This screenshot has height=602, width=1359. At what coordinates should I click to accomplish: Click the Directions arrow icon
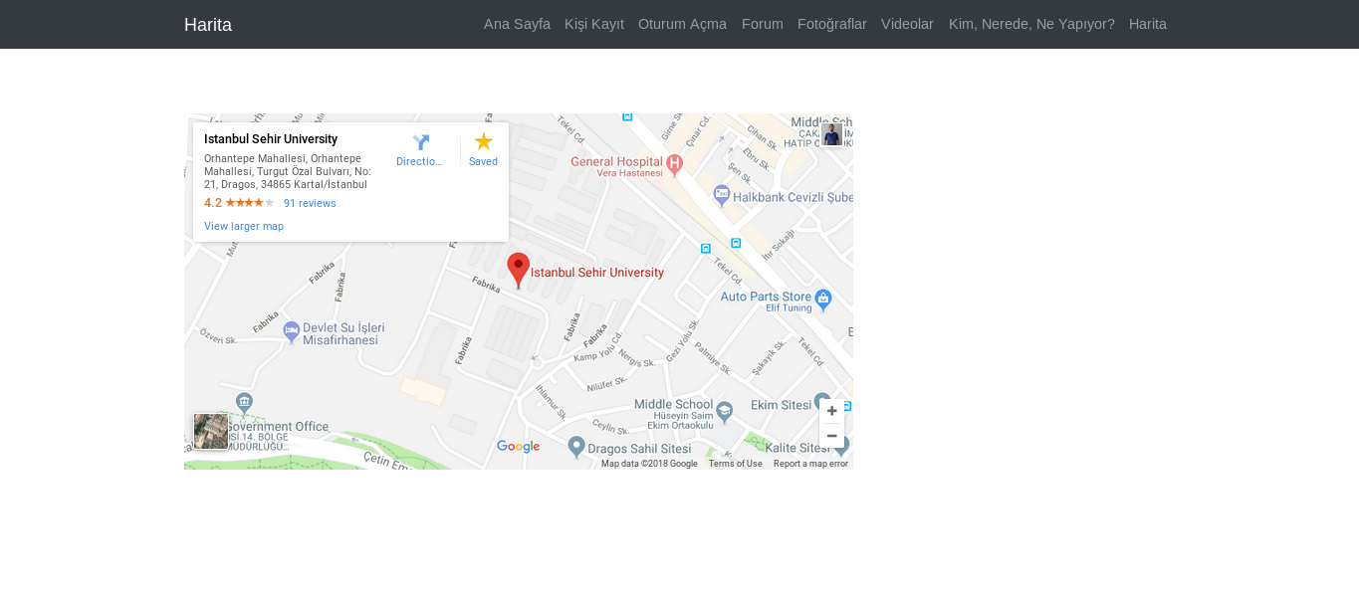point(420,143)
